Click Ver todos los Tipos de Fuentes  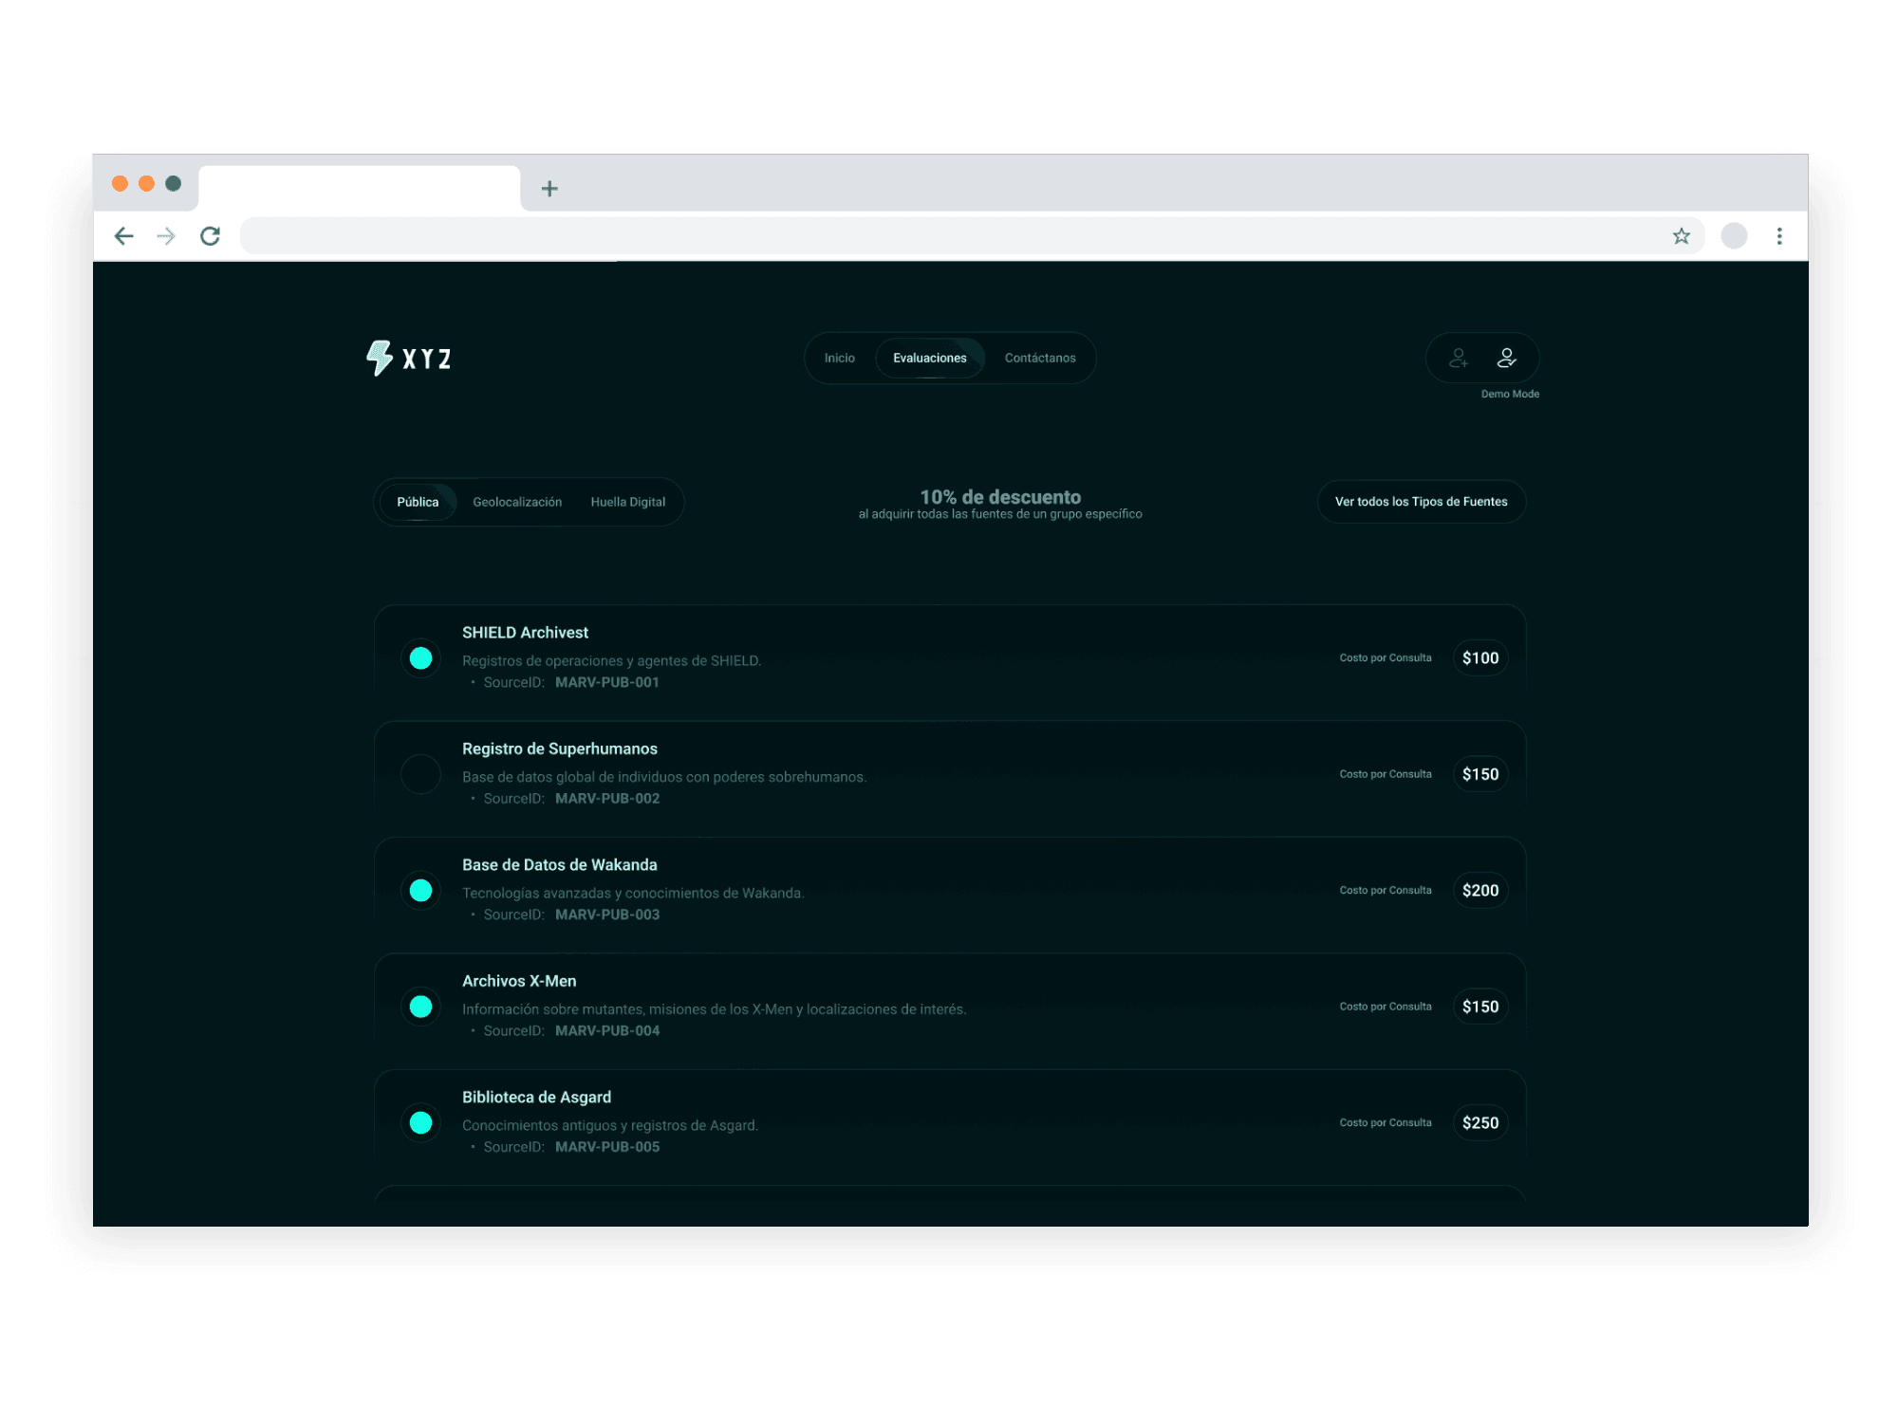[x=1421, y=502]
